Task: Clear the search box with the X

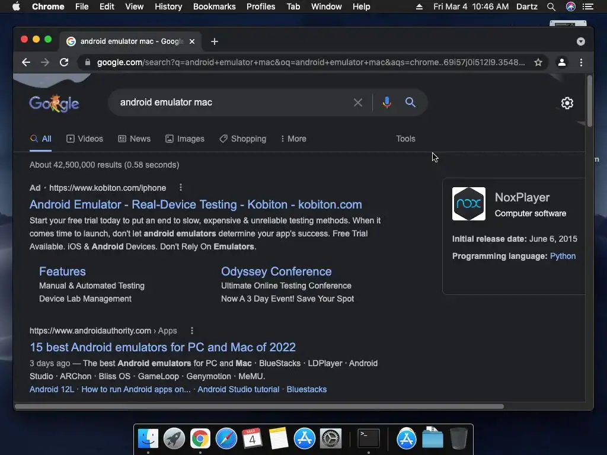Action: (358, 102)
